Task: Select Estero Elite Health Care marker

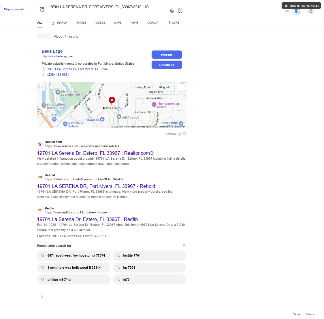Action: click(x=44, y=105)
